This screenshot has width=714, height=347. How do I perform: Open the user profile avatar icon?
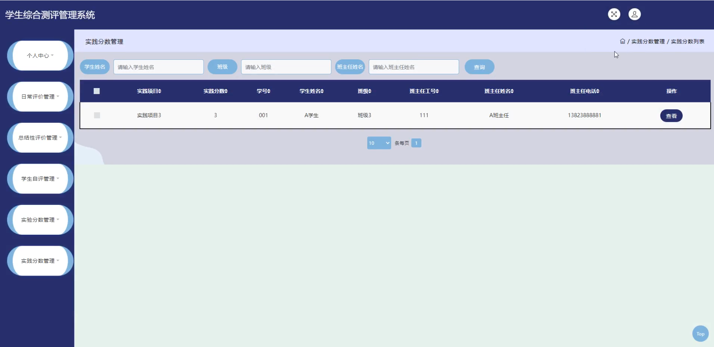click(x=635, y=14)
